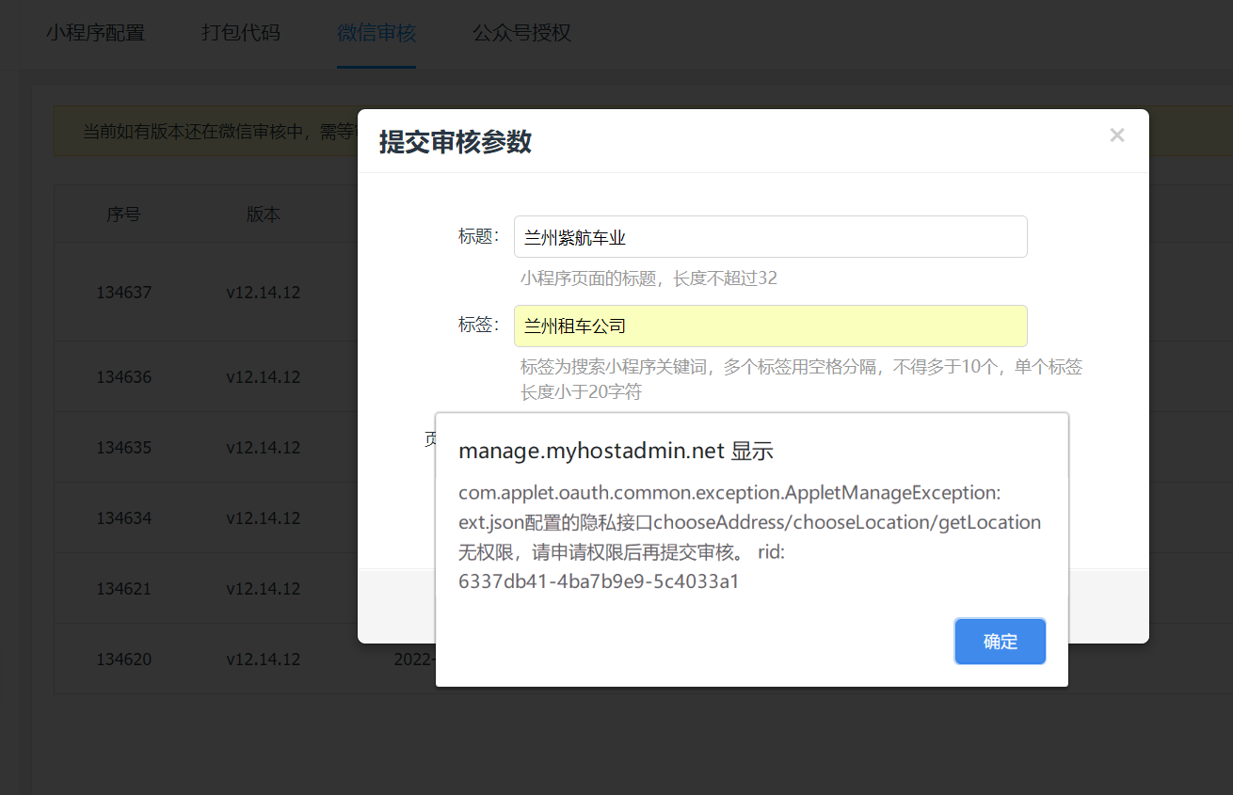Focus the 标题 input with 兰州紫航车业
Viewport: 1233px width, 795px height.
coord(770,237)
